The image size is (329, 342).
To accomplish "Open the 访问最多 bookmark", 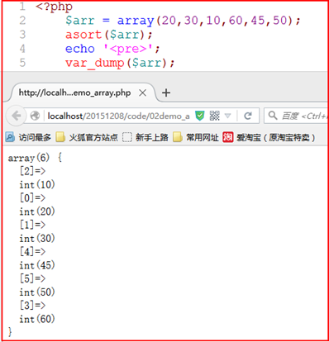I will click(28, 137).
